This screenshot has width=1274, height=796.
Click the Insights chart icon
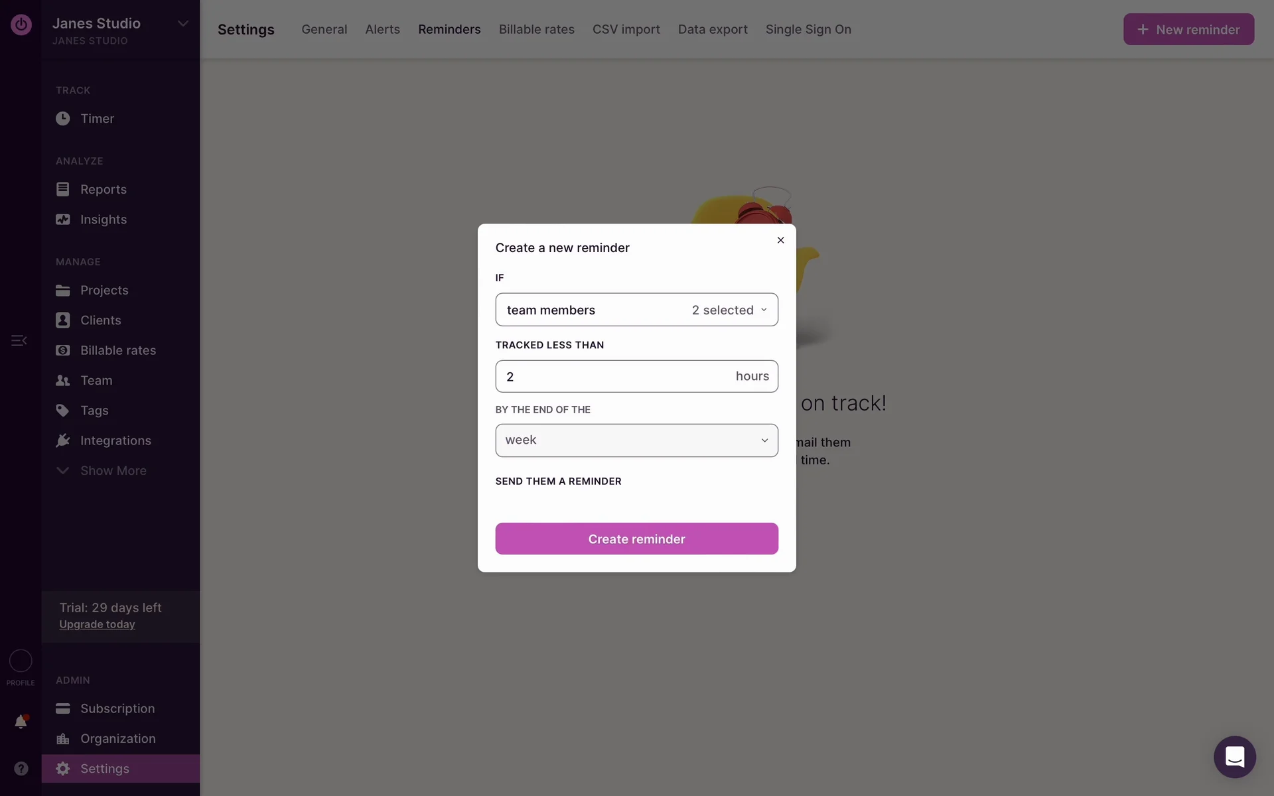pyautogui.click(x=62, y=220)
